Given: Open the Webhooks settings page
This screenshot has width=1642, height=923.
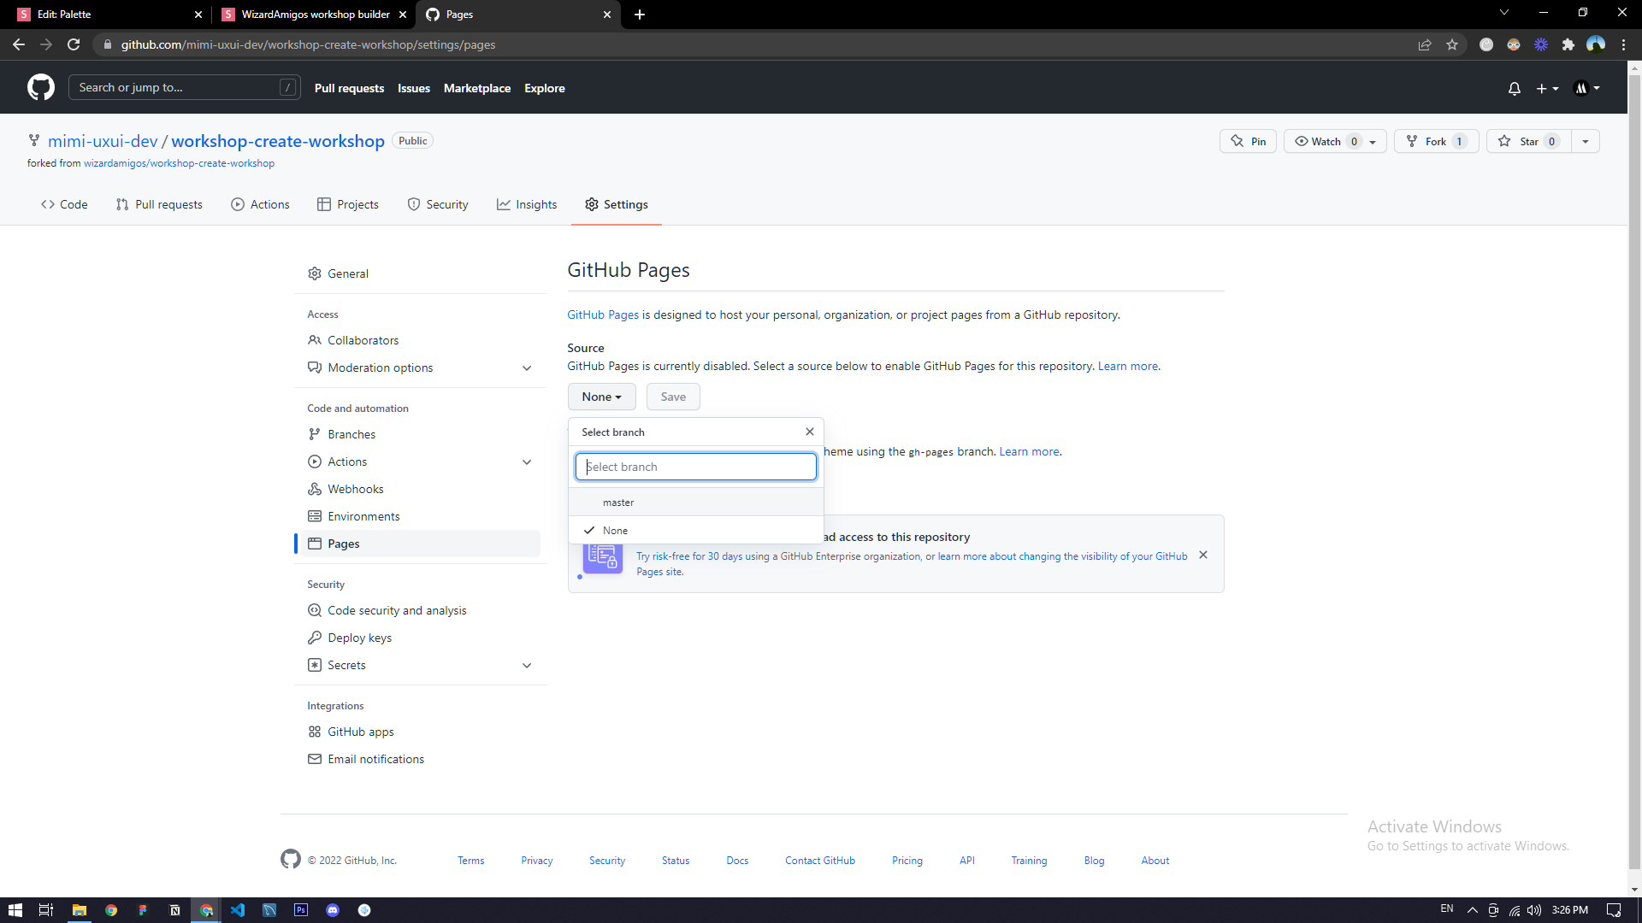Looking at the screenshot, I should 355,489.
